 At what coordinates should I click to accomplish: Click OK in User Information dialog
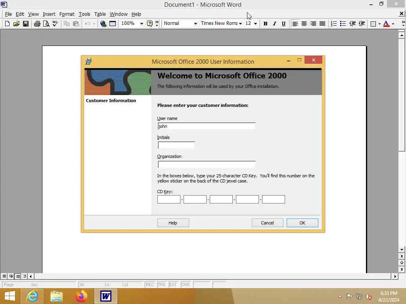[x=302, y=223]
